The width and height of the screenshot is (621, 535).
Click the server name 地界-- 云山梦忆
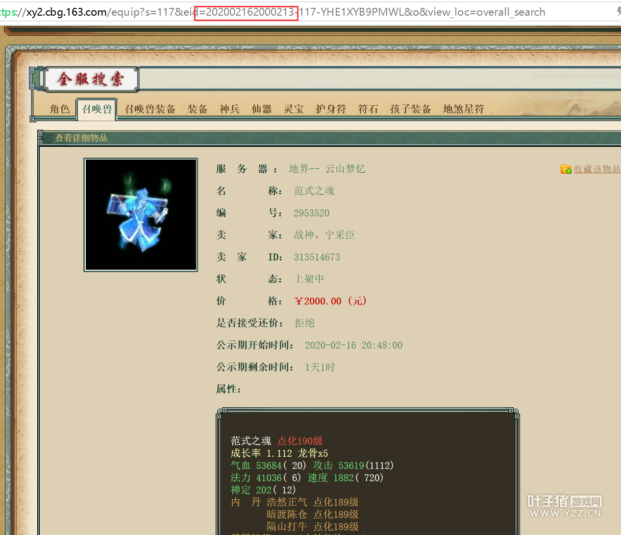click(327, 169)
